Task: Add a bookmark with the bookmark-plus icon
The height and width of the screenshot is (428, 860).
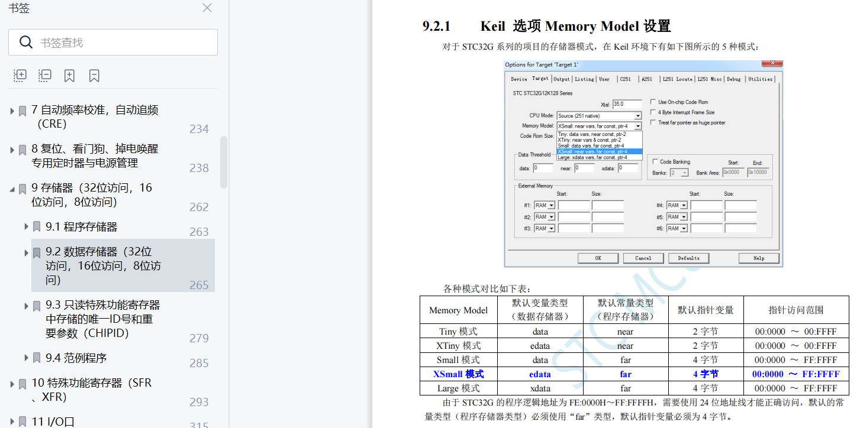Action: [x=69, y=75]
